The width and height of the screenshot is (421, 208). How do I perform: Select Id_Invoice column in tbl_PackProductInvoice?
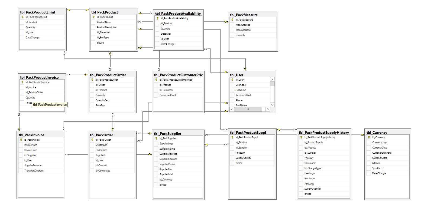tap(42, 87)
